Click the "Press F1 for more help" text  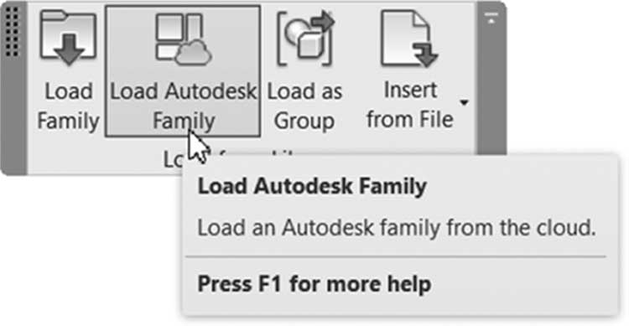314,284
